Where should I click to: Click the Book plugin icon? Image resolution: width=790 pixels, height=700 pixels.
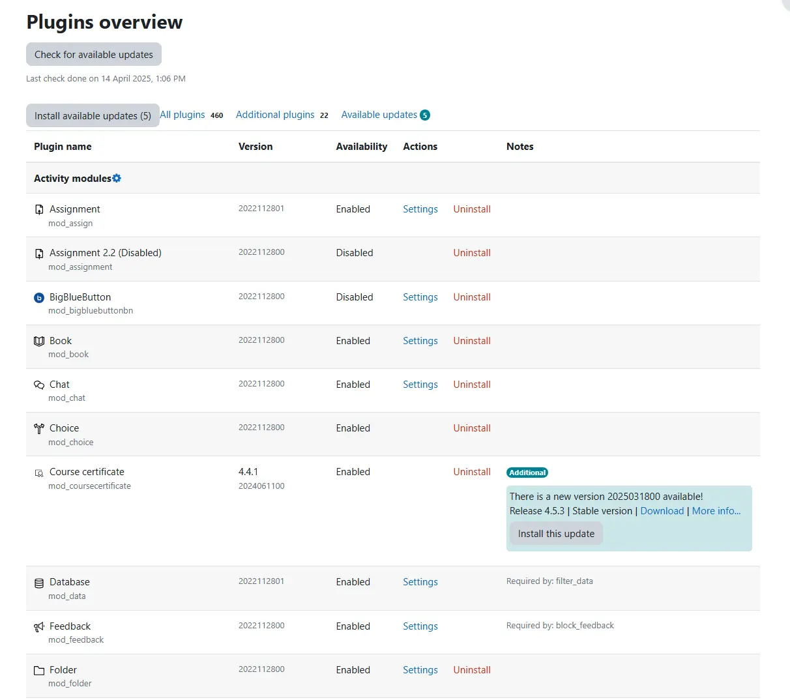click(39, 342)
